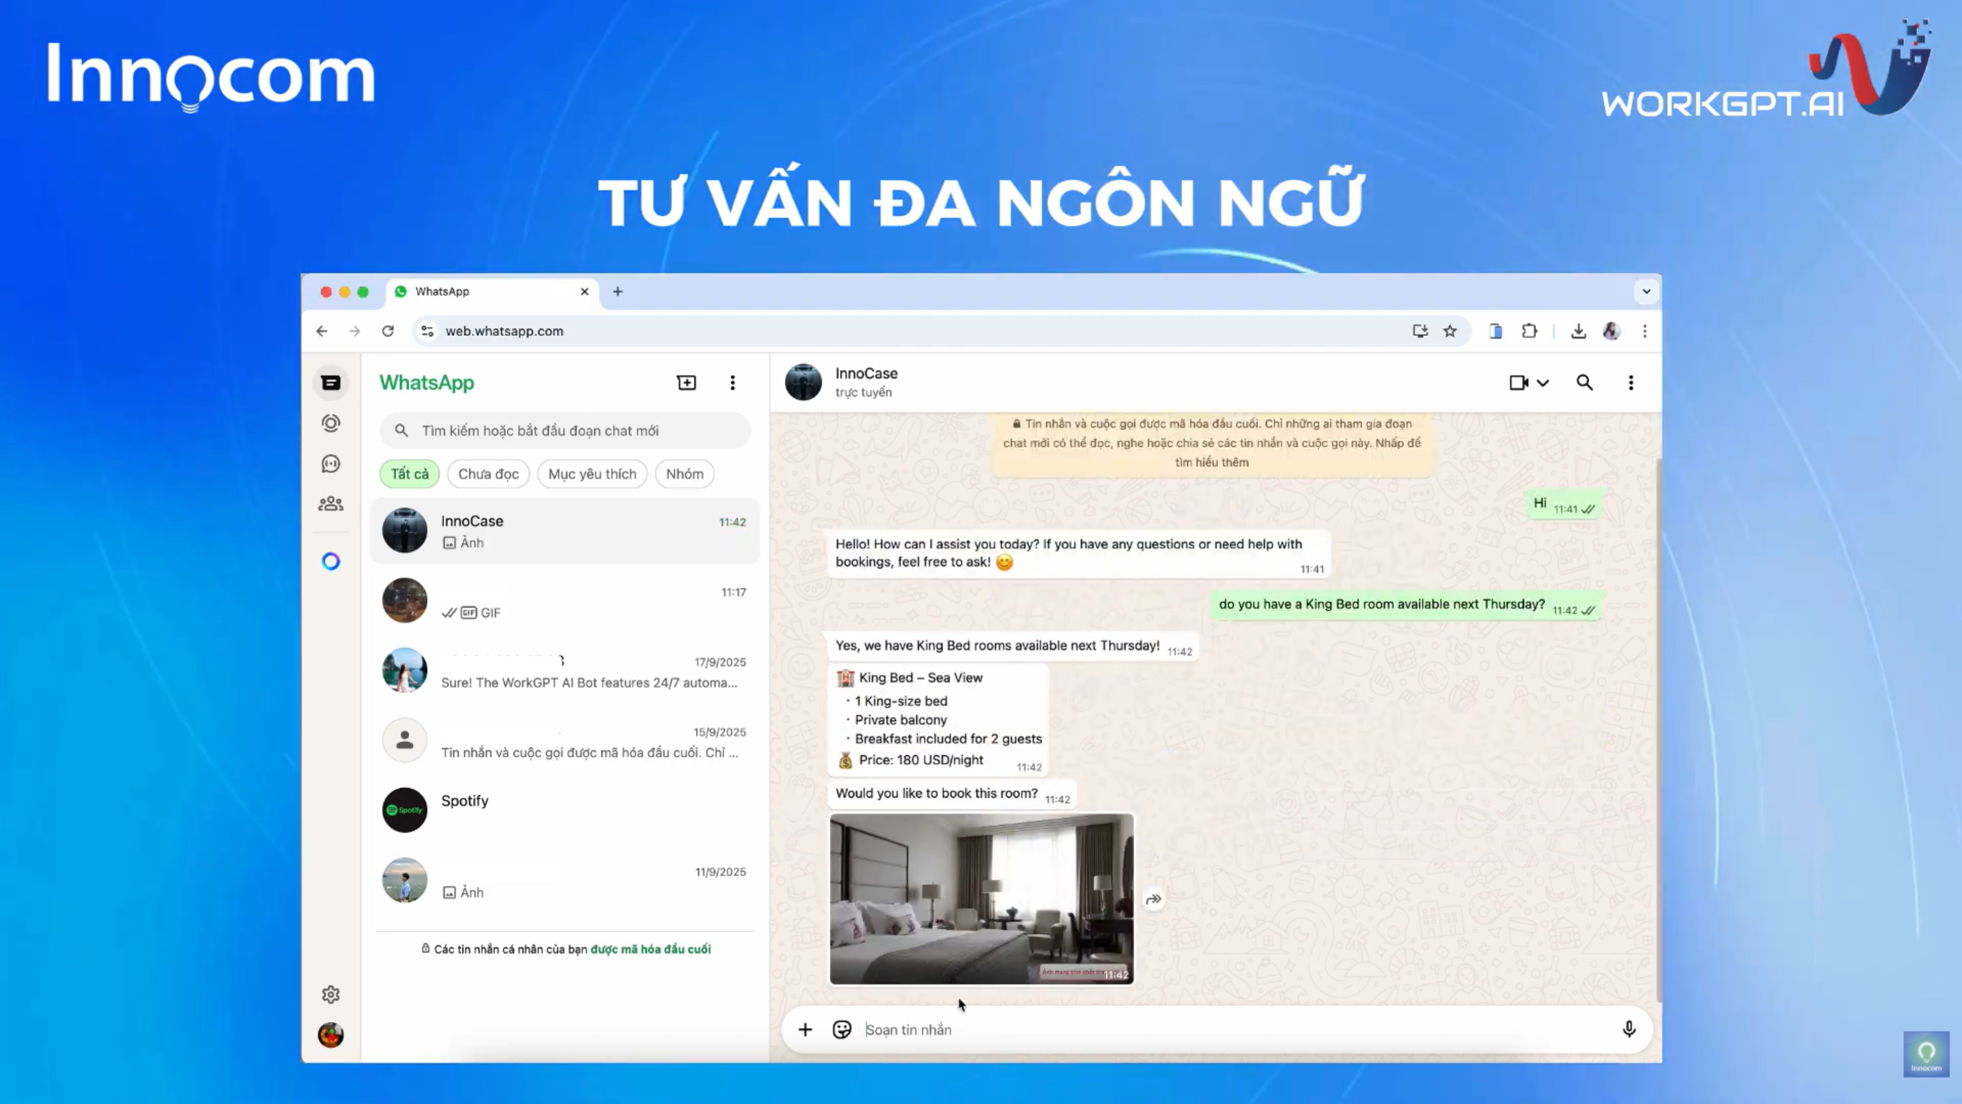Filter the chat list by Nhóm

(683, 473)
